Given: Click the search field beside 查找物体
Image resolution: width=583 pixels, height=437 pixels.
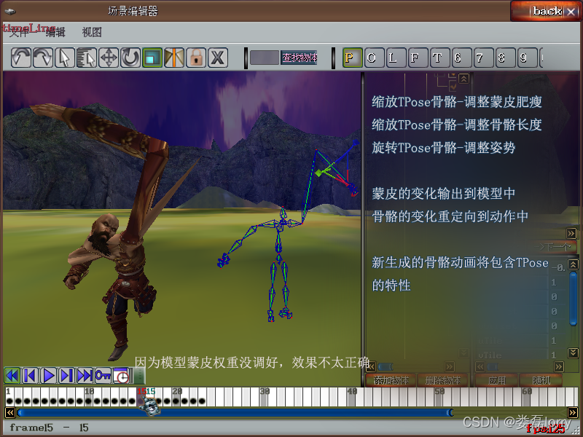Looking at the screenshot, I should (x=265, y=58).
